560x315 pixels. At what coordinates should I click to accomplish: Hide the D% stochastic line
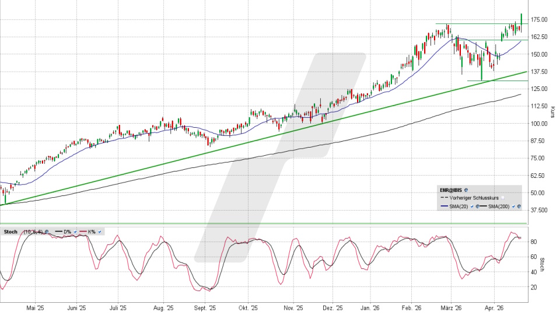(76, 232)
